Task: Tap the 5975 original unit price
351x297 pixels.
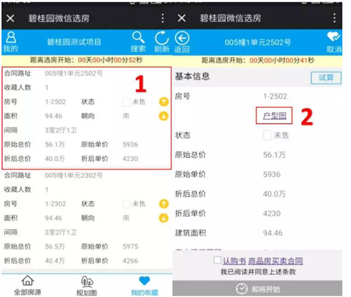Action: [130, 247]
